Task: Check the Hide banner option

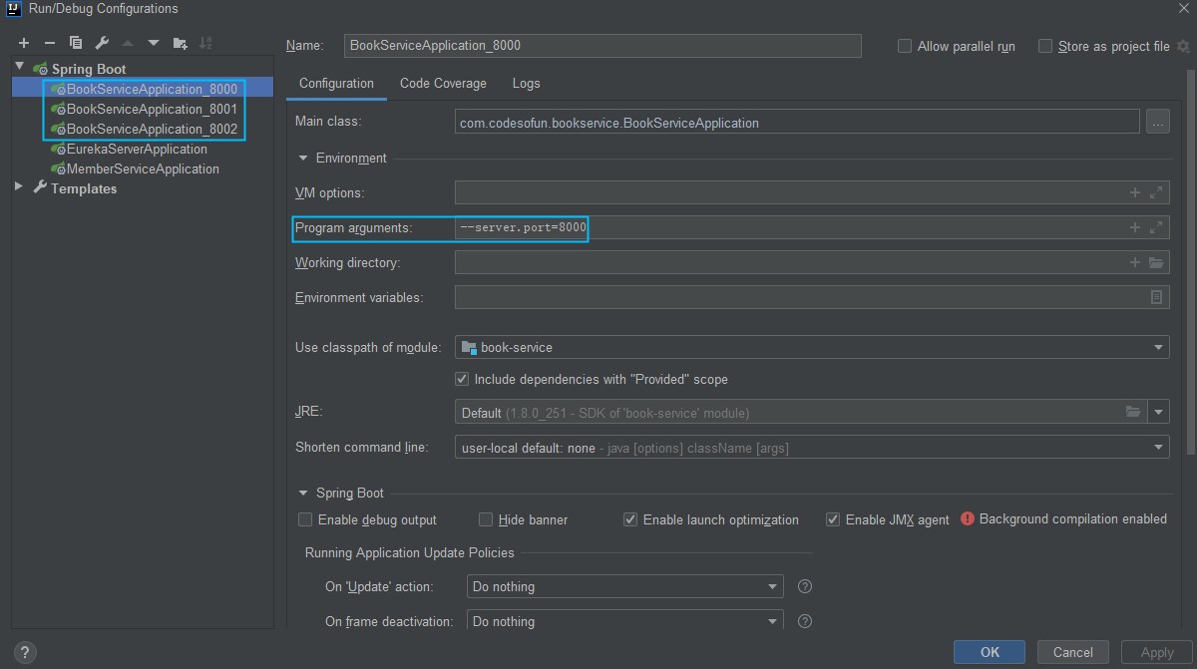Action: pyautogui.click(x=486, y=519)
